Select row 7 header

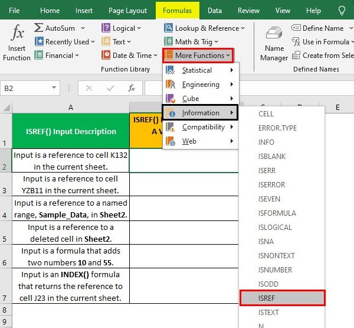pyautogui.click(x=6, y=285)
